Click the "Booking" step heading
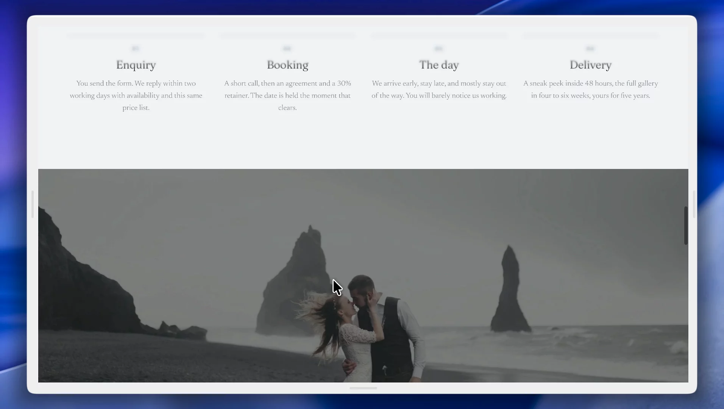The width and height of the screenshot is (724, 409). pos(287,65)
